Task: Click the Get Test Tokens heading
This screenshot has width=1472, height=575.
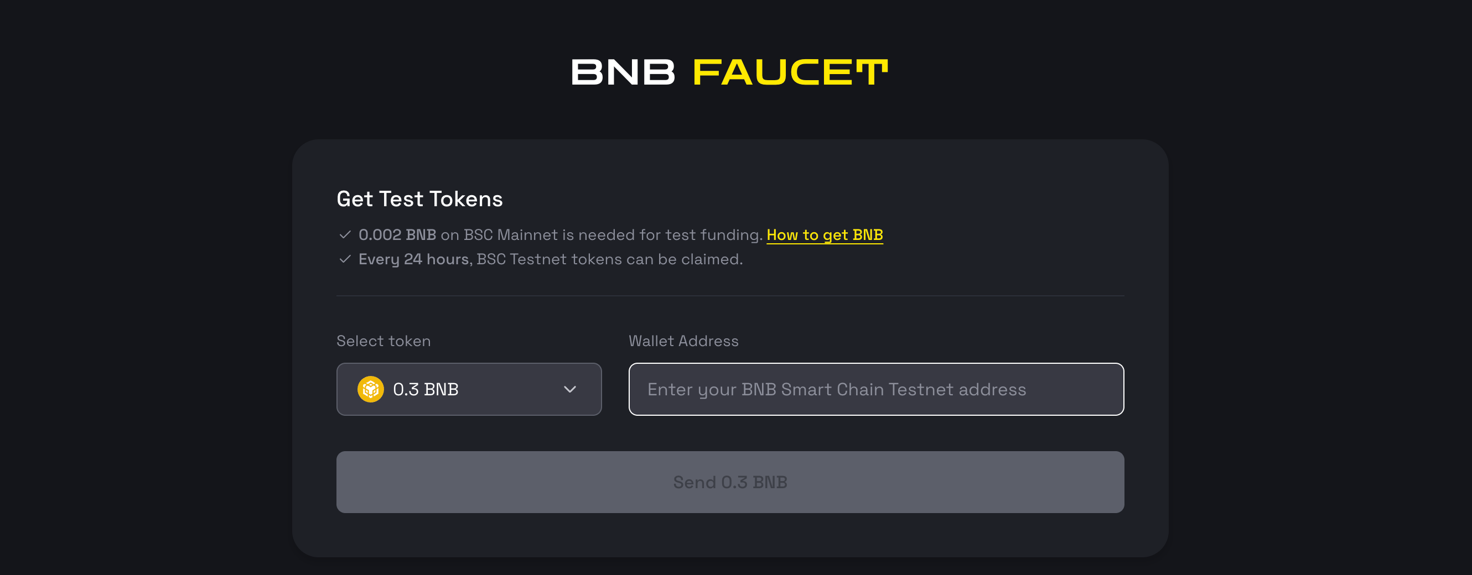Action: click(x=419, y=199)
